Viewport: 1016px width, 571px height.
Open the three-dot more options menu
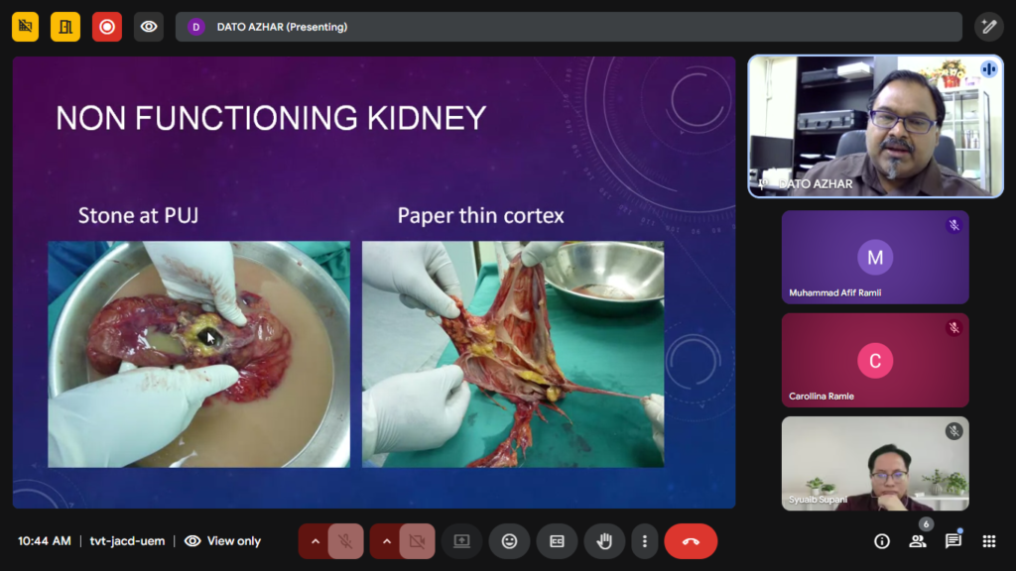[645, 541]
